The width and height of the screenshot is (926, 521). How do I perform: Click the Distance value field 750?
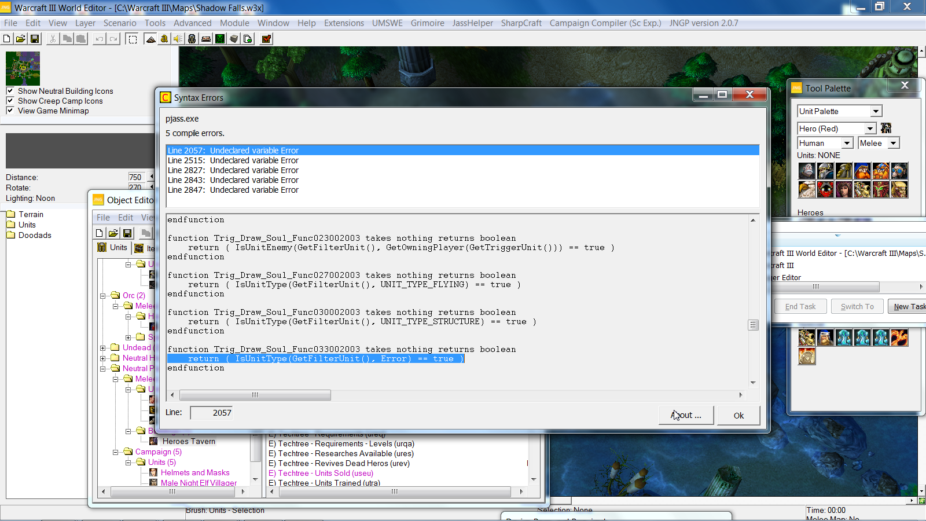coord(138,177)
